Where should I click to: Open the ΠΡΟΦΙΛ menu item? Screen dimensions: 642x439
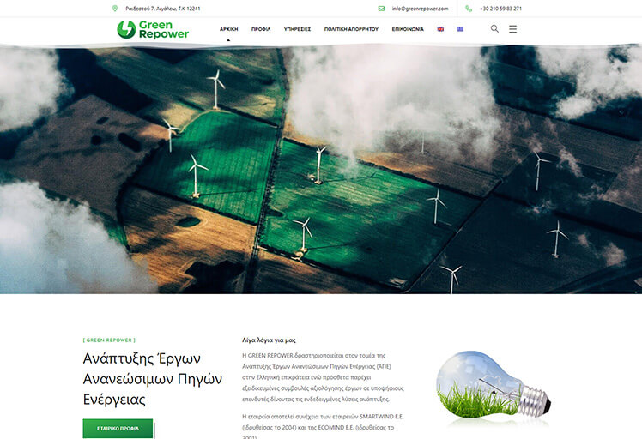(261, 29)
